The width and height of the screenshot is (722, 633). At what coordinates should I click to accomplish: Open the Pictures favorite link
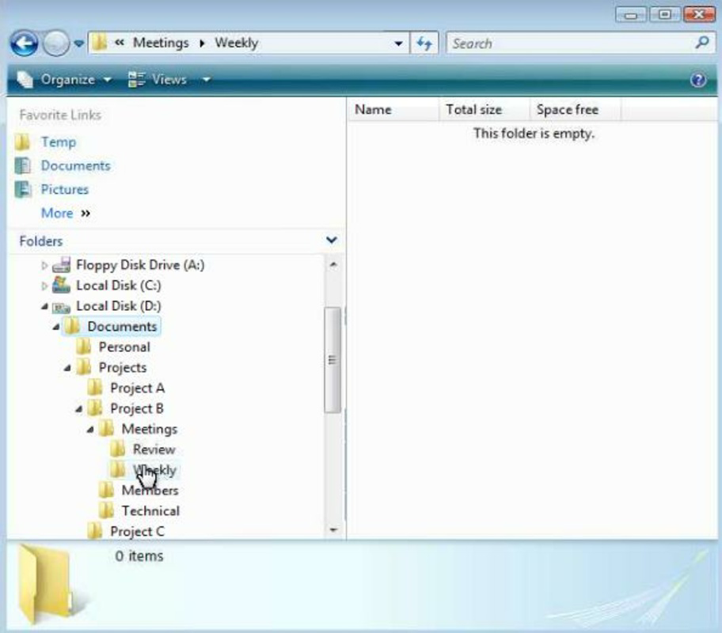coord(64,190)
